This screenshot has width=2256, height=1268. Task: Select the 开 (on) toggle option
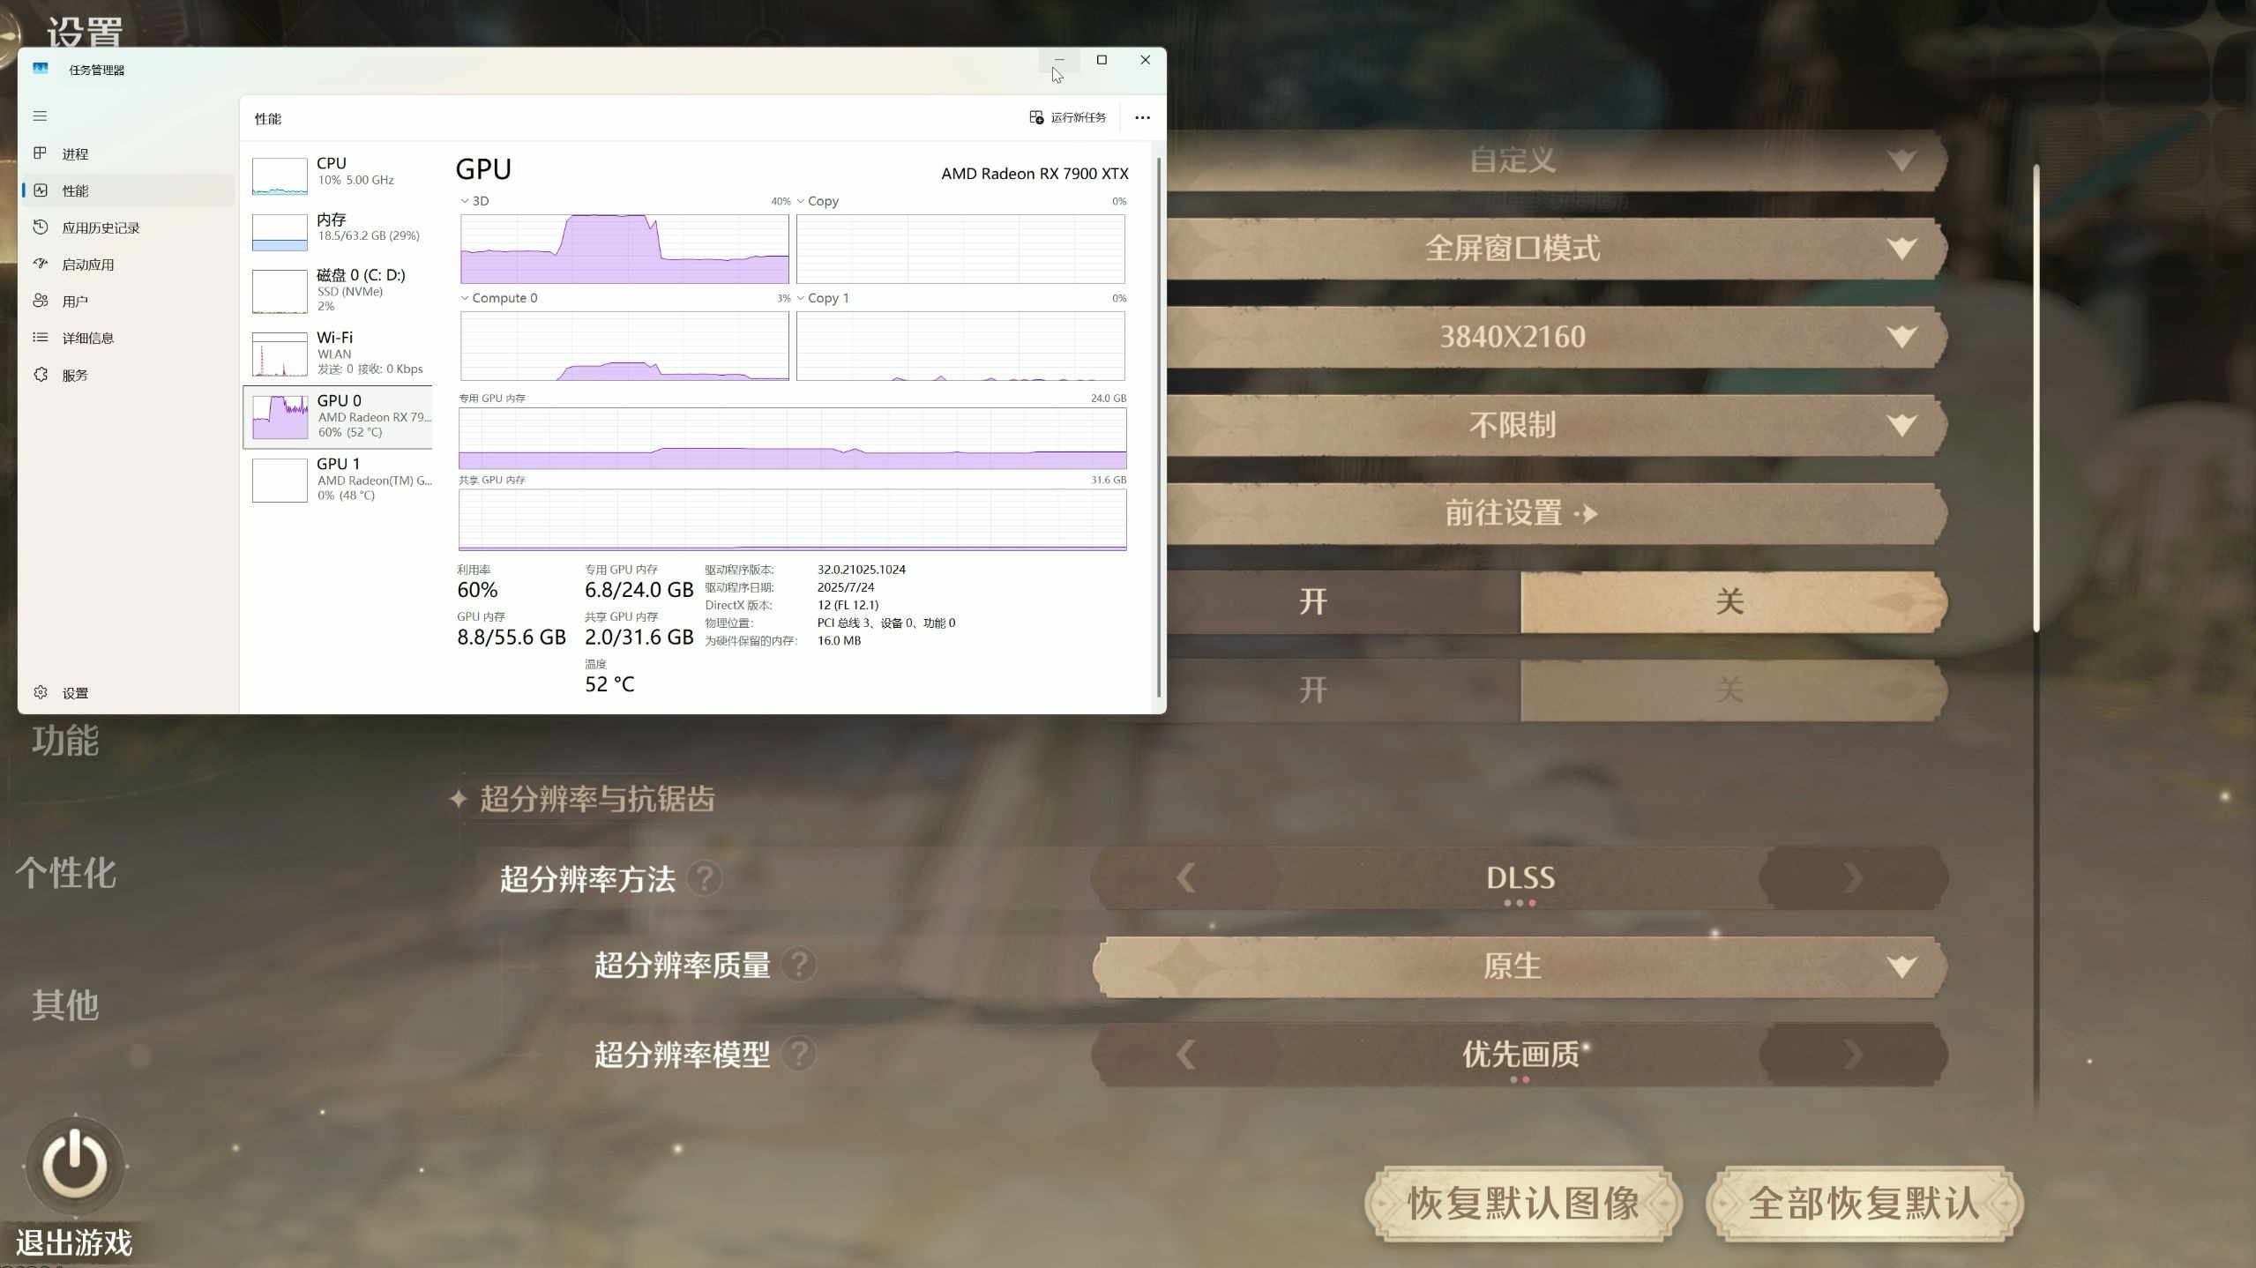pos(1312,602)
